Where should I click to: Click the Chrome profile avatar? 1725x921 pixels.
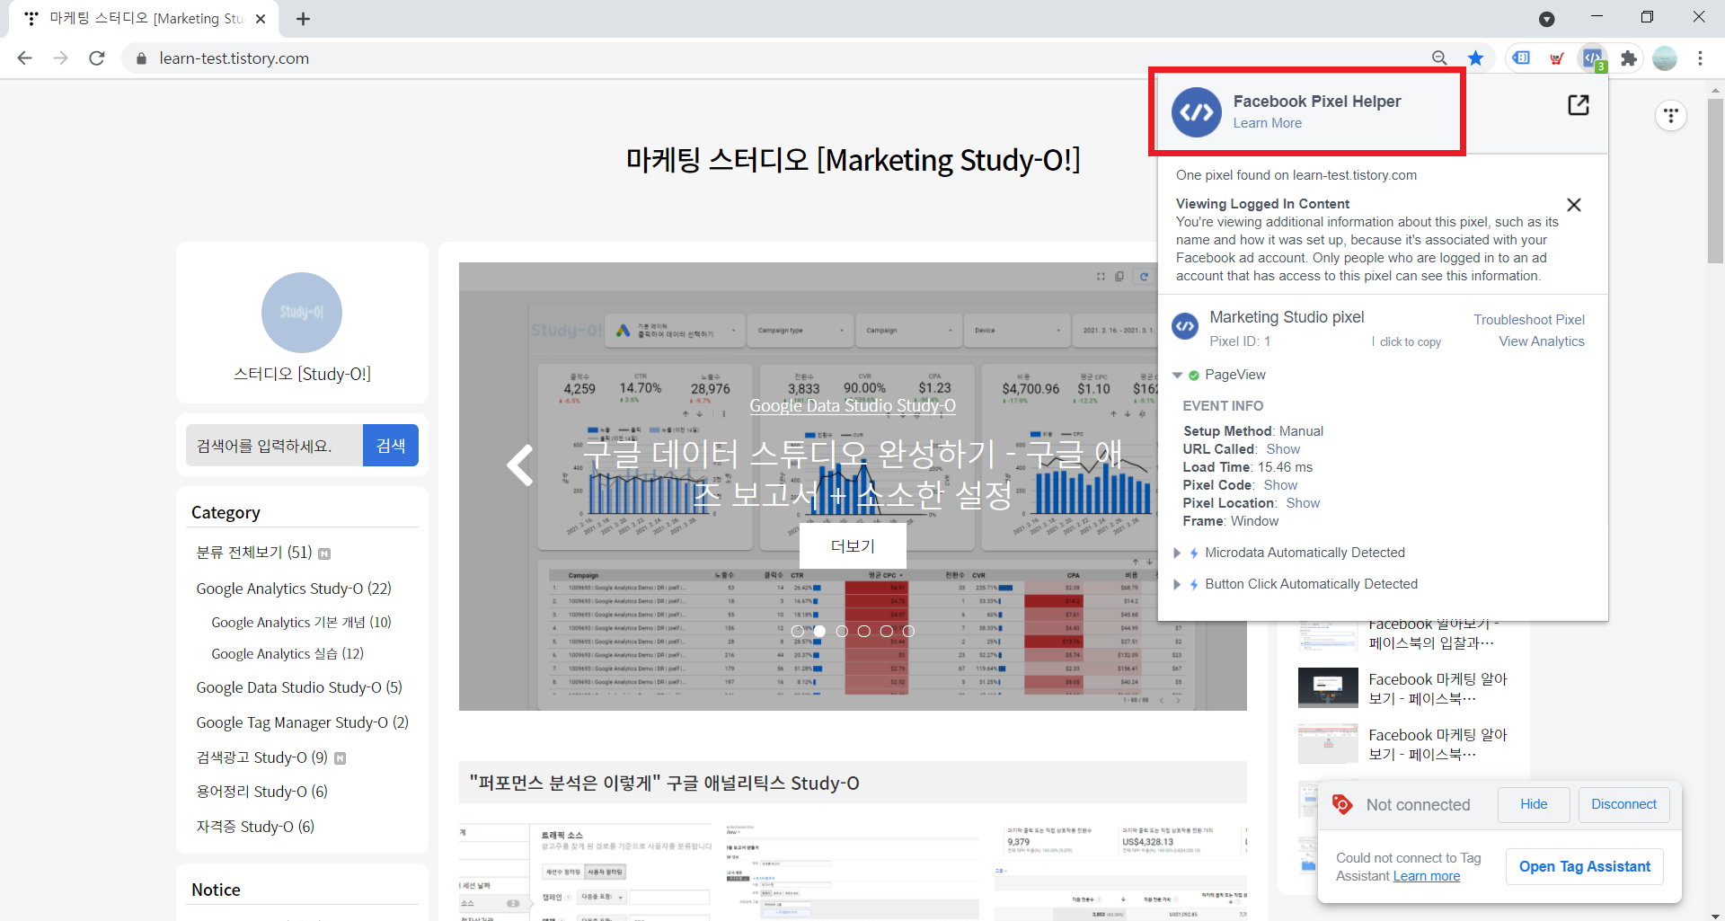click(1665, 58)
